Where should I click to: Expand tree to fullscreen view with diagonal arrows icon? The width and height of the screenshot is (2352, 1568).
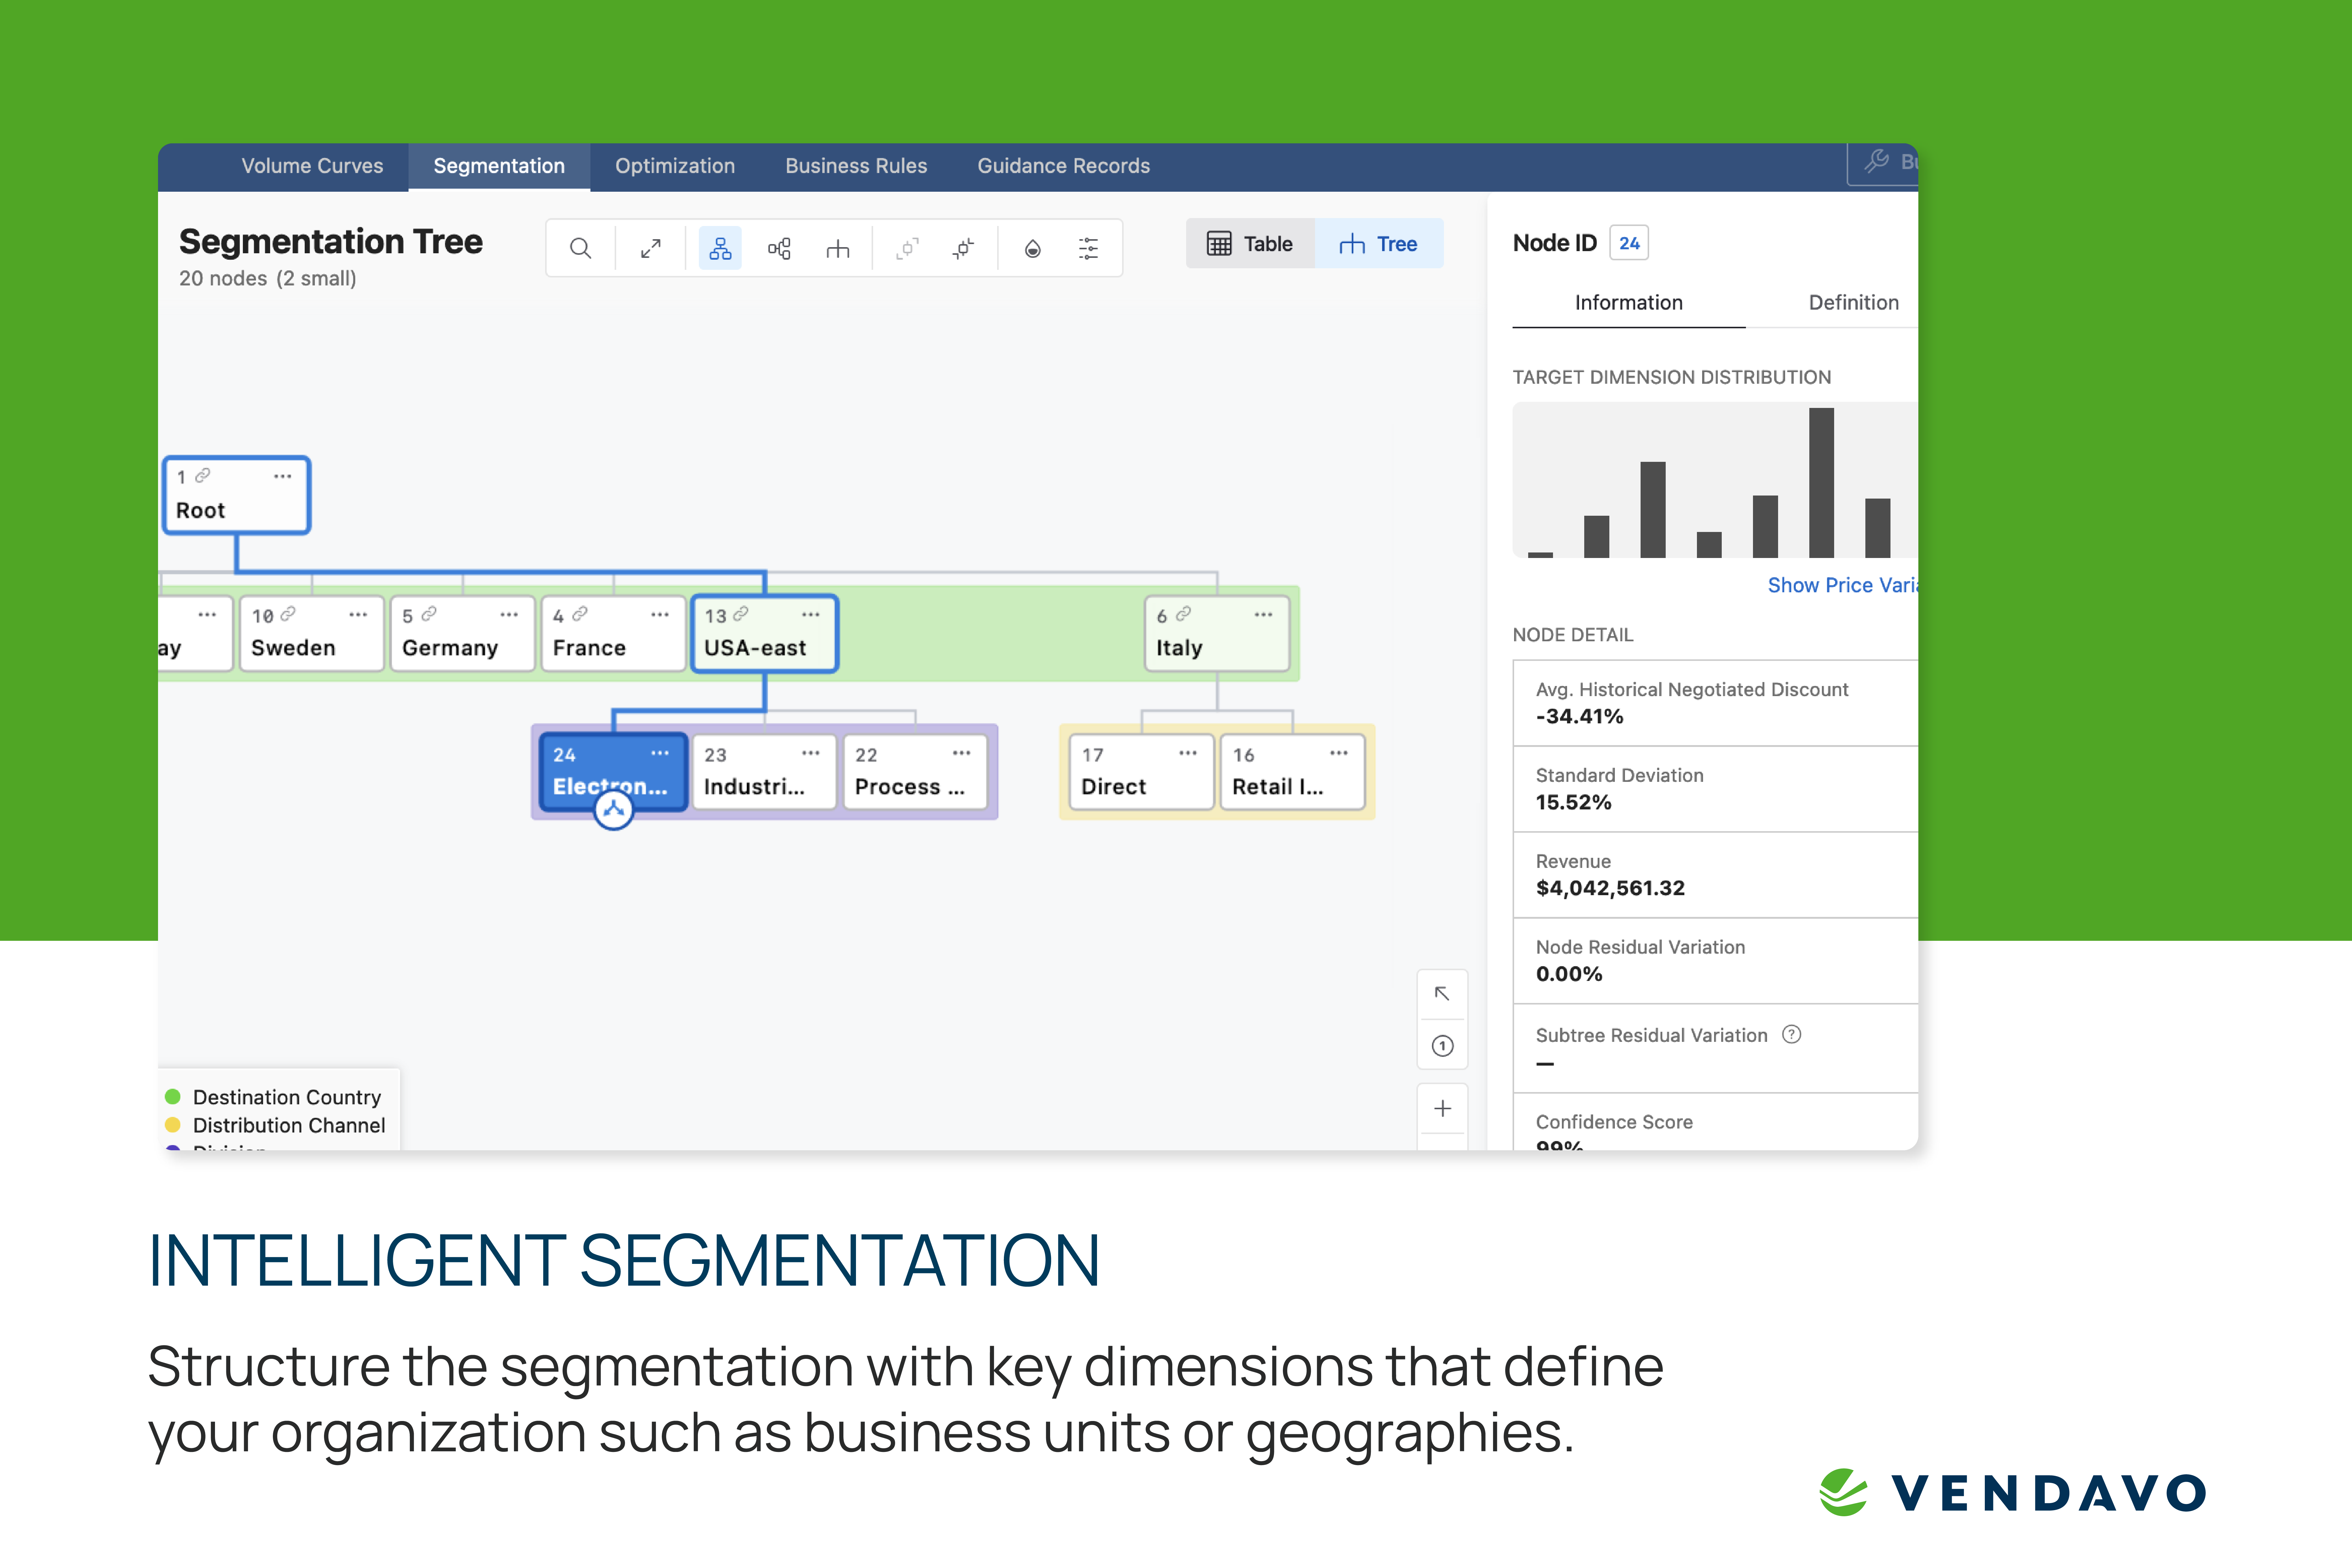(x=650, y=248)
